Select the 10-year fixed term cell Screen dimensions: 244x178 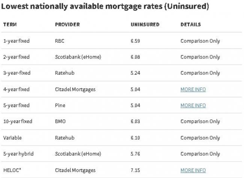coord(18,122)
